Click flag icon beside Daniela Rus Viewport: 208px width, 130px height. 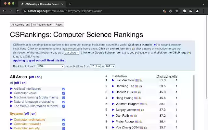(x=135, y=92)
